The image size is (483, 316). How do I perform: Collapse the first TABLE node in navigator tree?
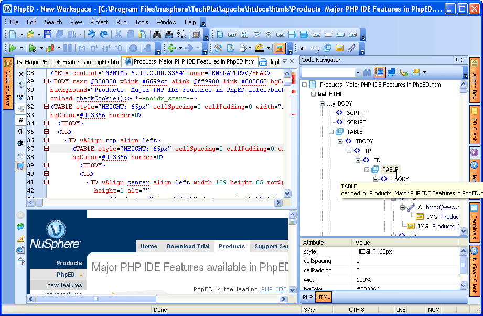(x=331, y=132)
